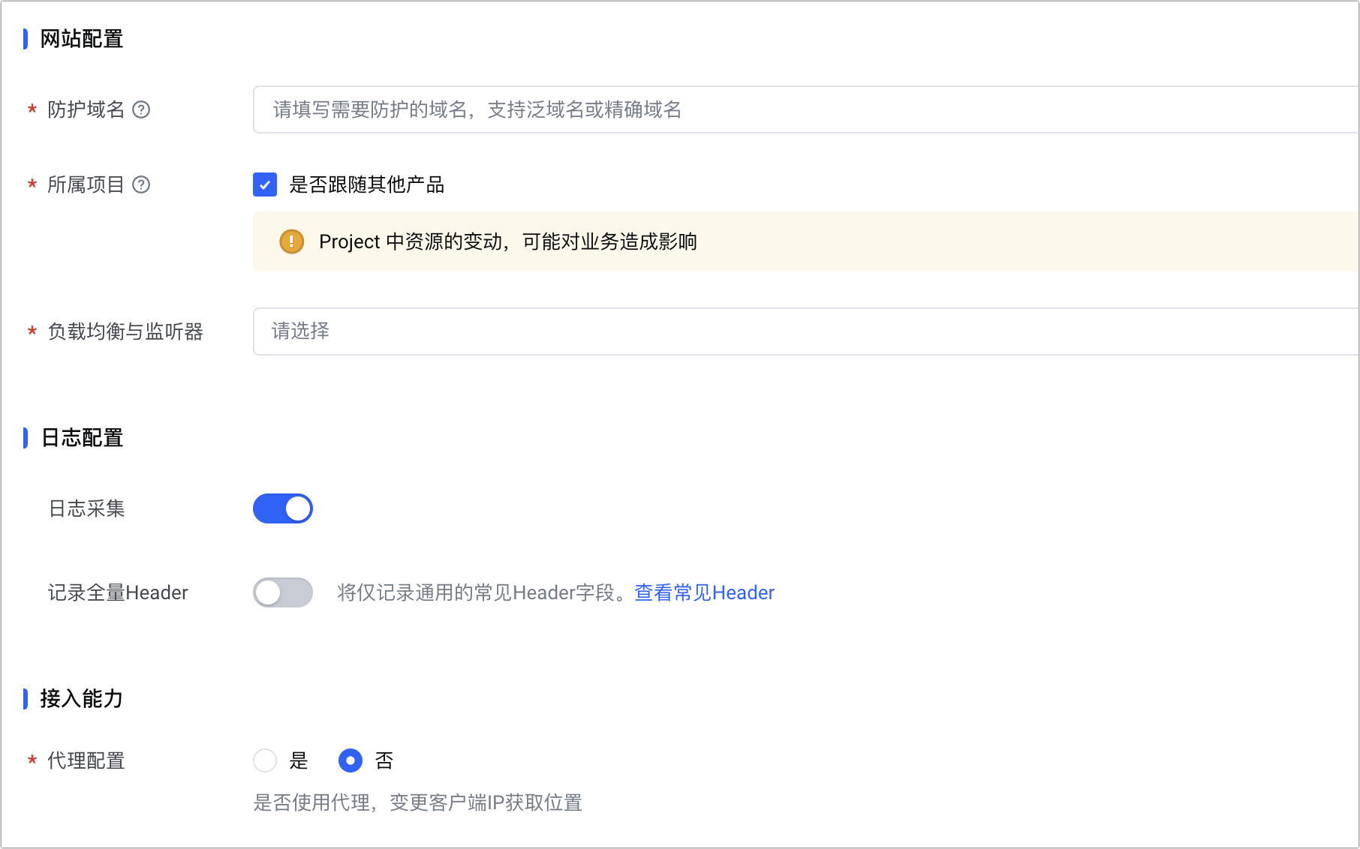Click the 代理配置 label
1360x849 pixels.
click(x=86, y=760)
